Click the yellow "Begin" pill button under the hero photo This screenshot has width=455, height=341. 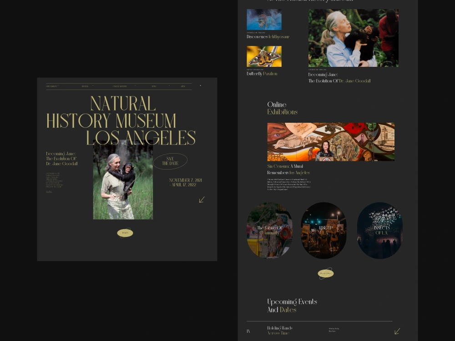pyautogui.click(x=125, y=232)
